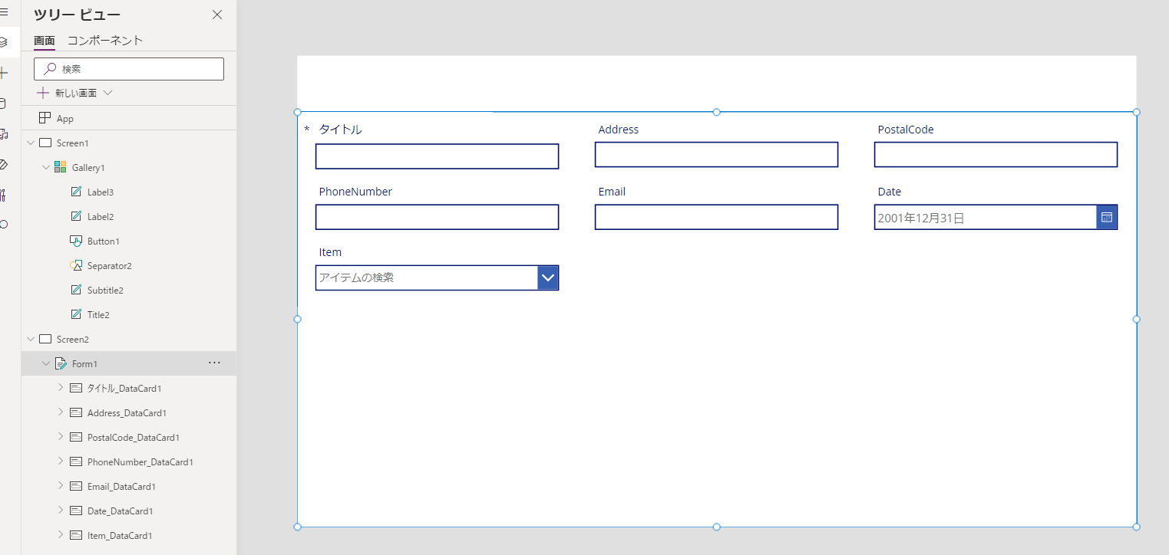Open the hamburger menu in the left rail

tap(4, 12)
